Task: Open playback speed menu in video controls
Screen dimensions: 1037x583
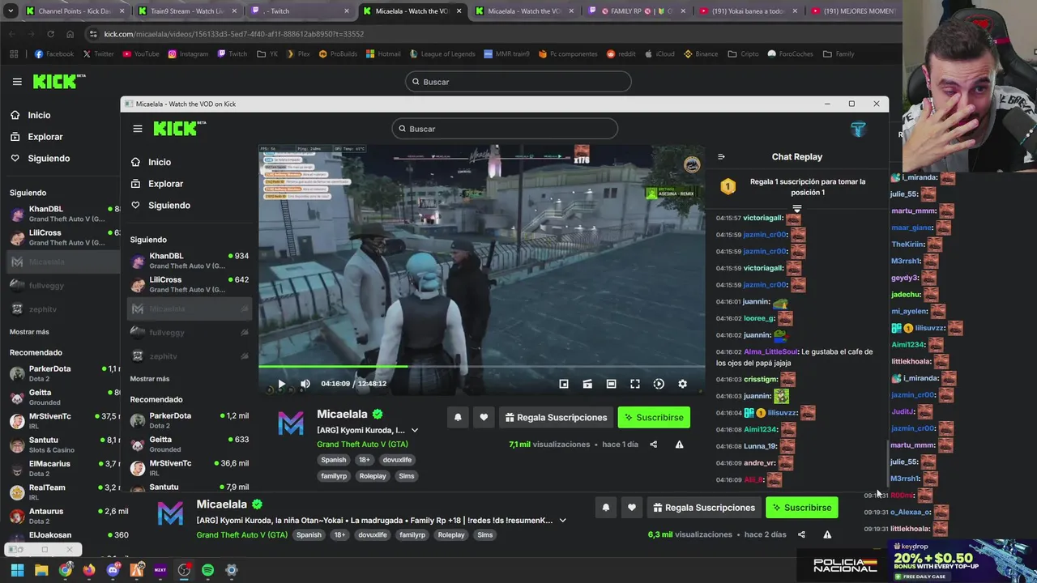Action: pyautogui.click(x=659, y=384)
